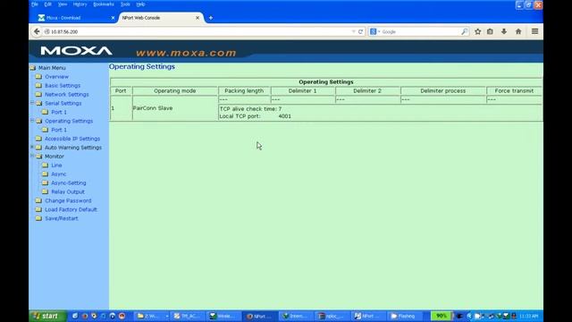
Task: Click the Change Password folder icon
Action: 38,200
